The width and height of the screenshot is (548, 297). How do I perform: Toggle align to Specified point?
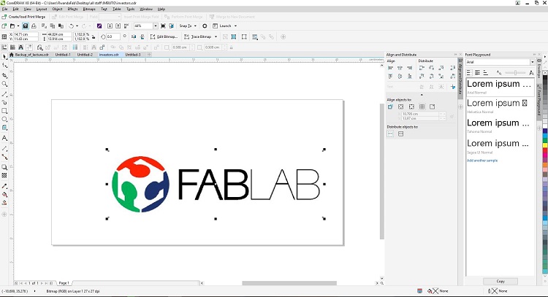(x=433, y=107)
